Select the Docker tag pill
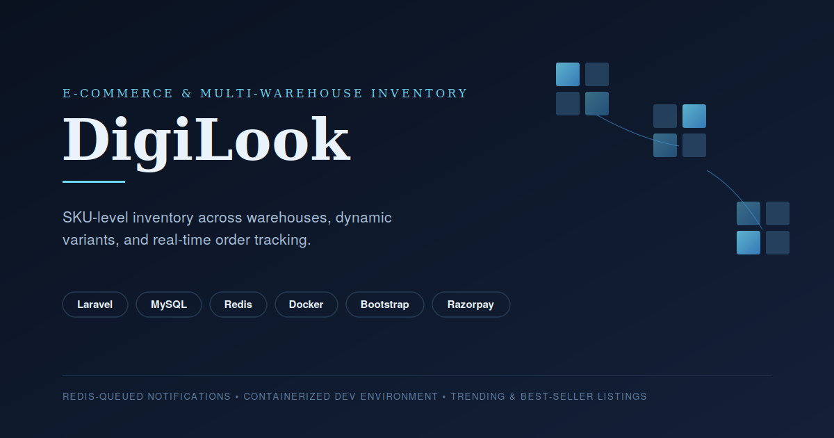 tap(306, 305)
